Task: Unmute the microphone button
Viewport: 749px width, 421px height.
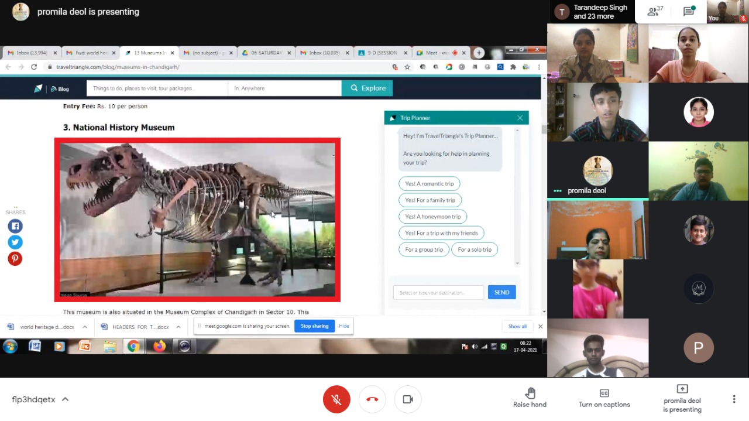Action: [x=336, y=399]
